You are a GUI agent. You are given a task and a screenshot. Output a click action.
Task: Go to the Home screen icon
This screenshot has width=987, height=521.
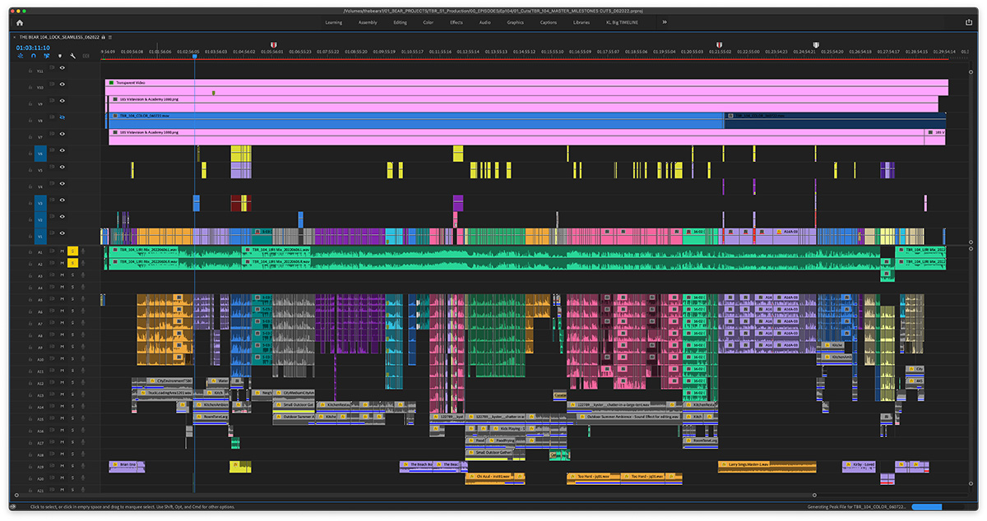[x=19, y=22]
